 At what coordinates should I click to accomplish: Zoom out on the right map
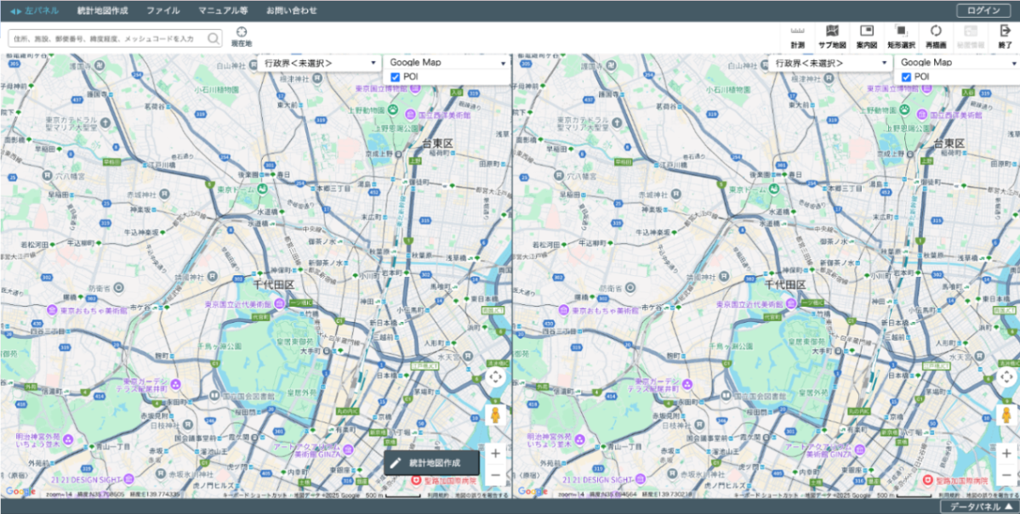[1006, 476]
